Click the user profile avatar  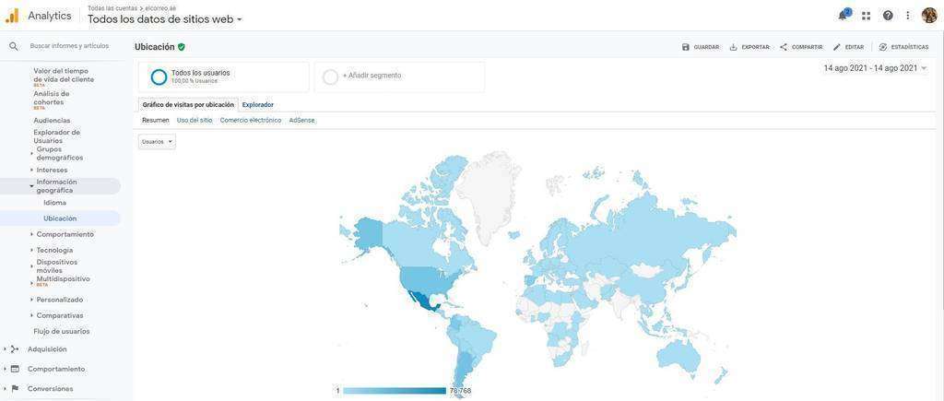[x=928, y=16]
